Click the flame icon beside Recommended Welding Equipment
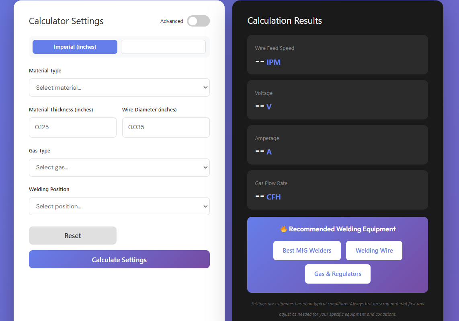Screen dimensions: 459x321 [283, 229]
